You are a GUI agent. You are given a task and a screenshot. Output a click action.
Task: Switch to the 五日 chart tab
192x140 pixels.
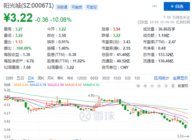(20, 78)
